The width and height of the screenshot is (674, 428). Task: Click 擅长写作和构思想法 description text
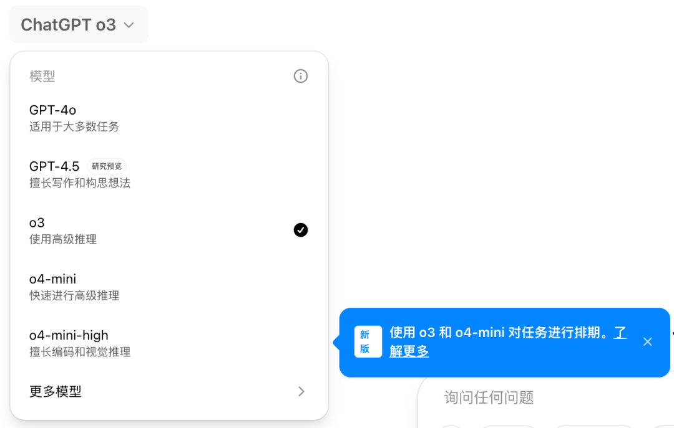[79, 183]
